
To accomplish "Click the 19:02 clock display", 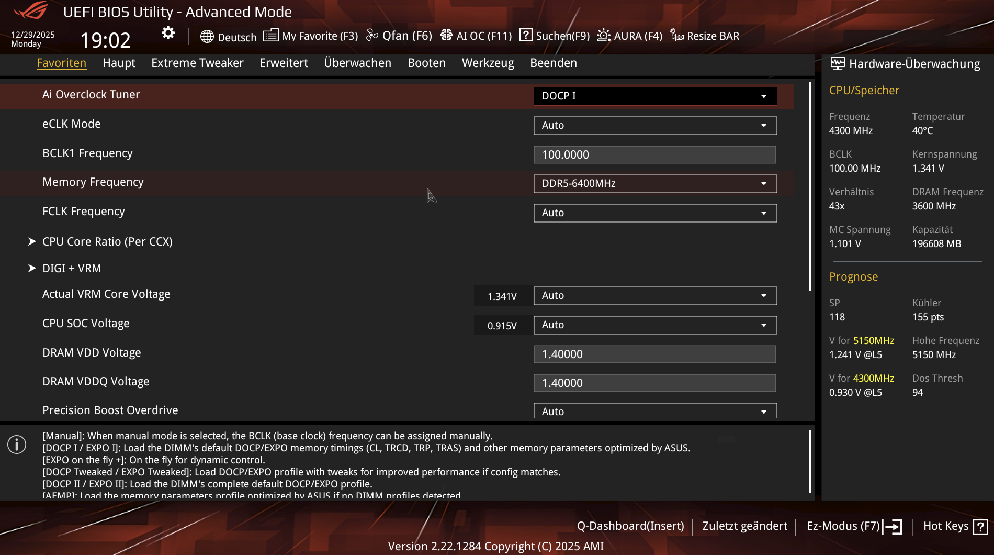I will pyautogui.click(x=105, y=40).
